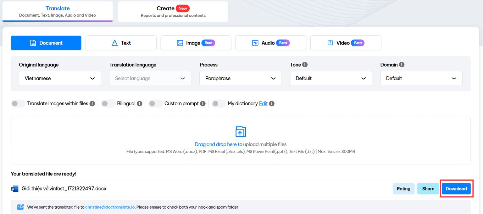Switch to the Create tab

[x=173, y=12]
